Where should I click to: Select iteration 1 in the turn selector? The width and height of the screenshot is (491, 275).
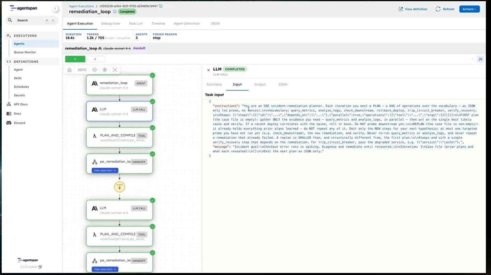pyautogui.click(x=75, y=59)
